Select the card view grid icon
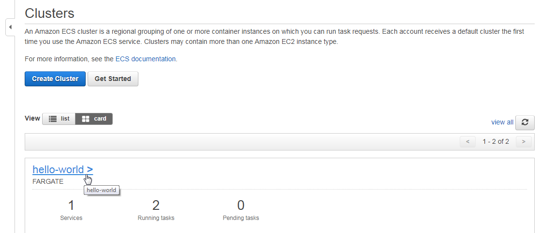The image size is (541, 233). (x=86, y=119)
